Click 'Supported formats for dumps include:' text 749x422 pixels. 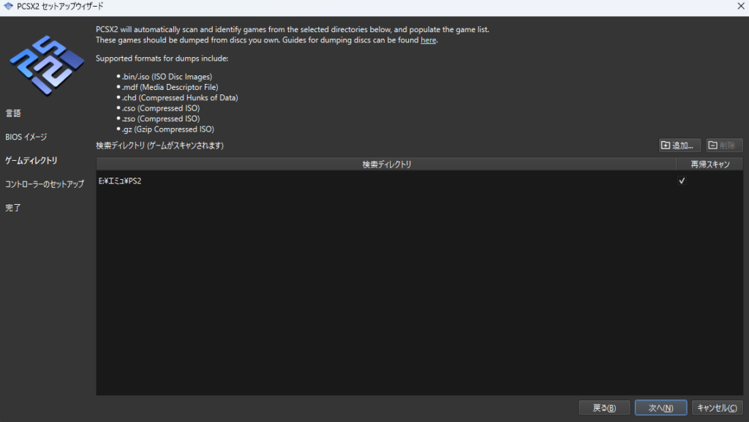(x=162, y=59)
